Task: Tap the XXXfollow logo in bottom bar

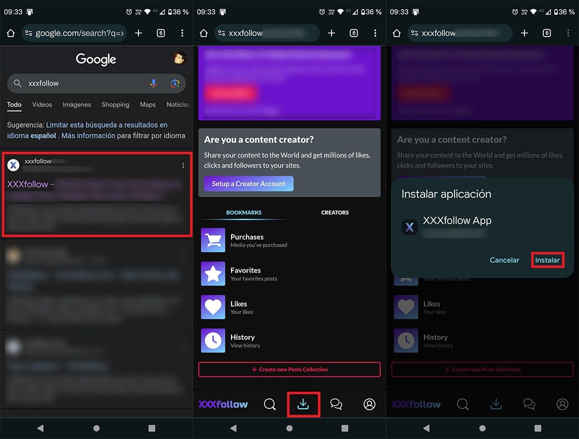Action: 223,404
